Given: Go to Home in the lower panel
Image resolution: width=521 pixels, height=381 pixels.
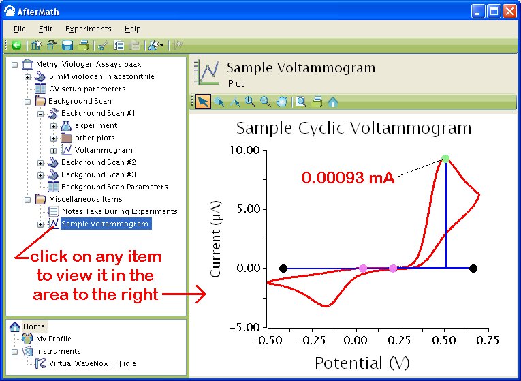Looking at the screenshot, I should pos(34,326).
